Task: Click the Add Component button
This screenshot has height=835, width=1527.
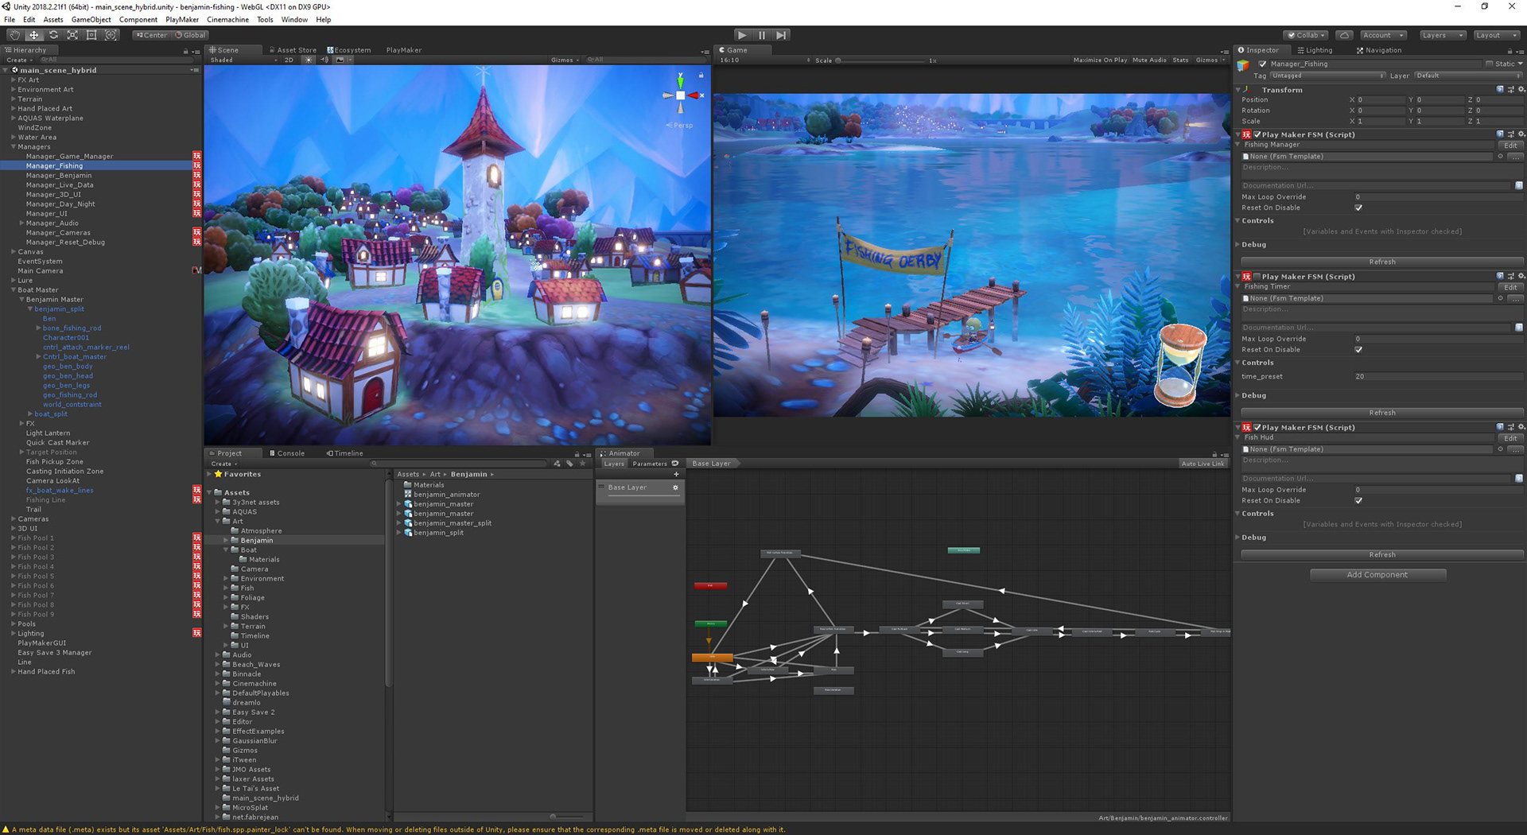Action: [1377, 574]
